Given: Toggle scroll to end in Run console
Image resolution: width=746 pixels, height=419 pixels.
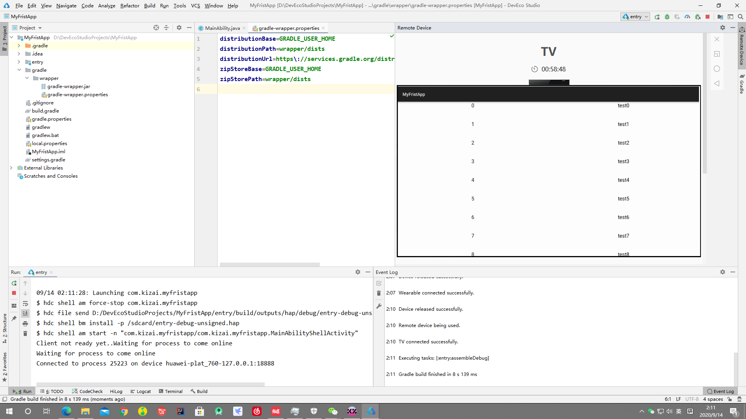Looking at the screenshot, I should pyautogui.click(x=25, y=313).
